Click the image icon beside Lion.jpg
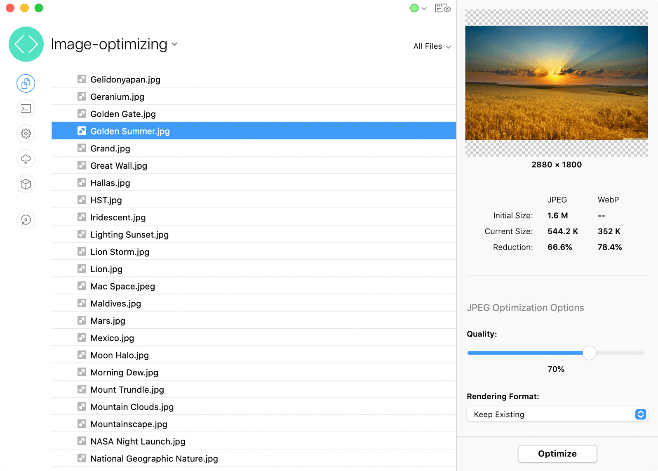Viewport: 658px width, 471px height. click(x=82, y=269)
